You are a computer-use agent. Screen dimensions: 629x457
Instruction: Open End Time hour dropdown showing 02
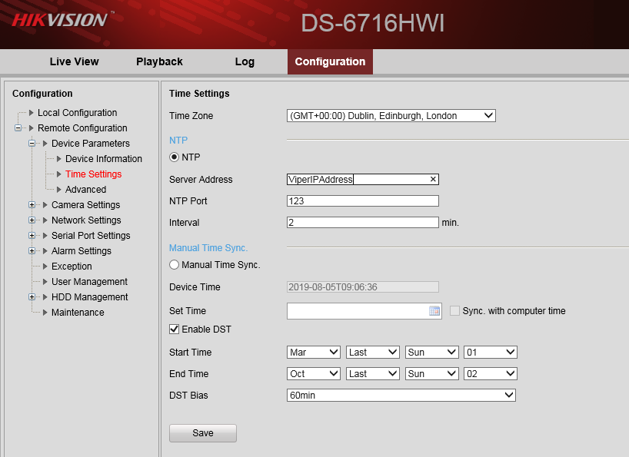pos(490,374)
